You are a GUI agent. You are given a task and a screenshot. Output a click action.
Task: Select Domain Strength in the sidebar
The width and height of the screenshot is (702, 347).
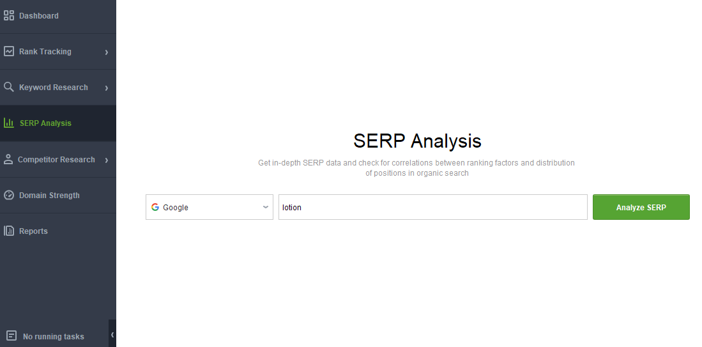tap(57, 195)
